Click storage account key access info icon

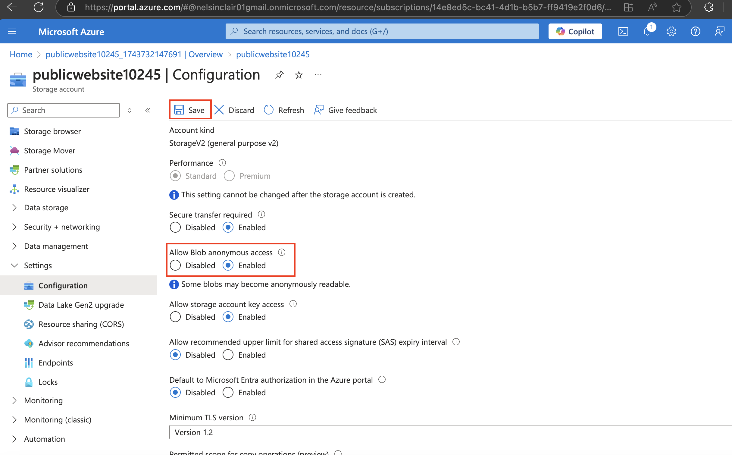coord(293,304)
